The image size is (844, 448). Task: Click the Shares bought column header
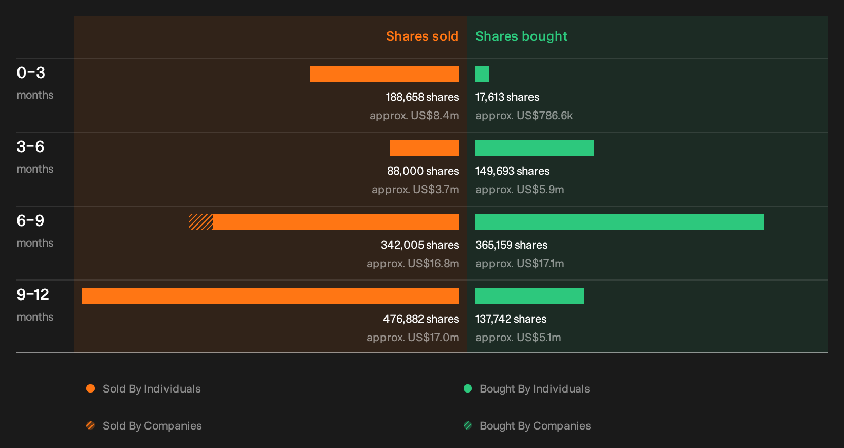tap(521, 36)
